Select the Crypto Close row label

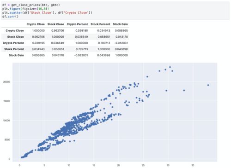(x=15, y=31)
